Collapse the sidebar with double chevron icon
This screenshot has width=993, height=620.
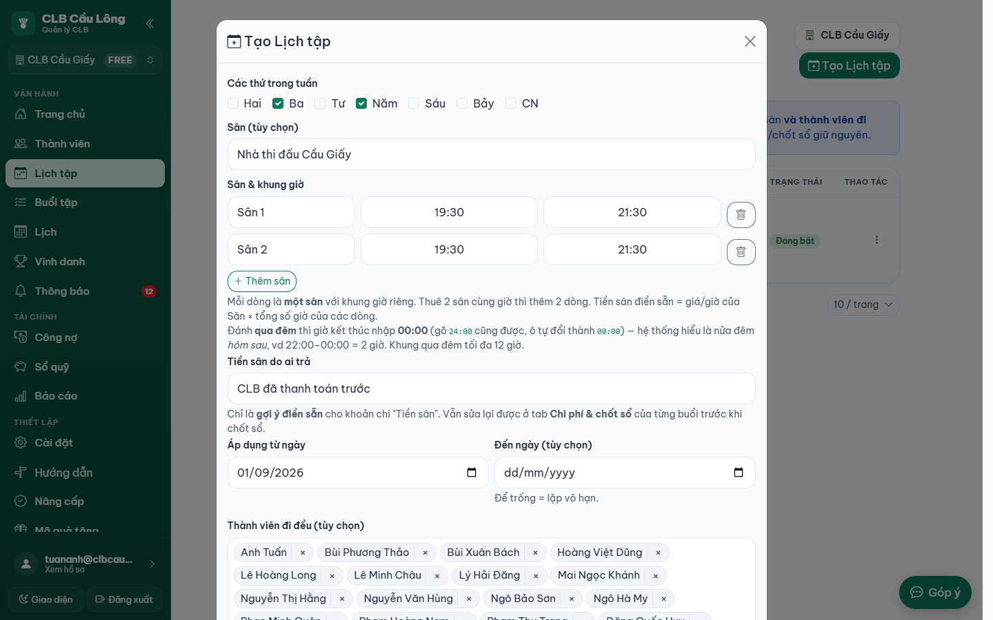point(150,23)
